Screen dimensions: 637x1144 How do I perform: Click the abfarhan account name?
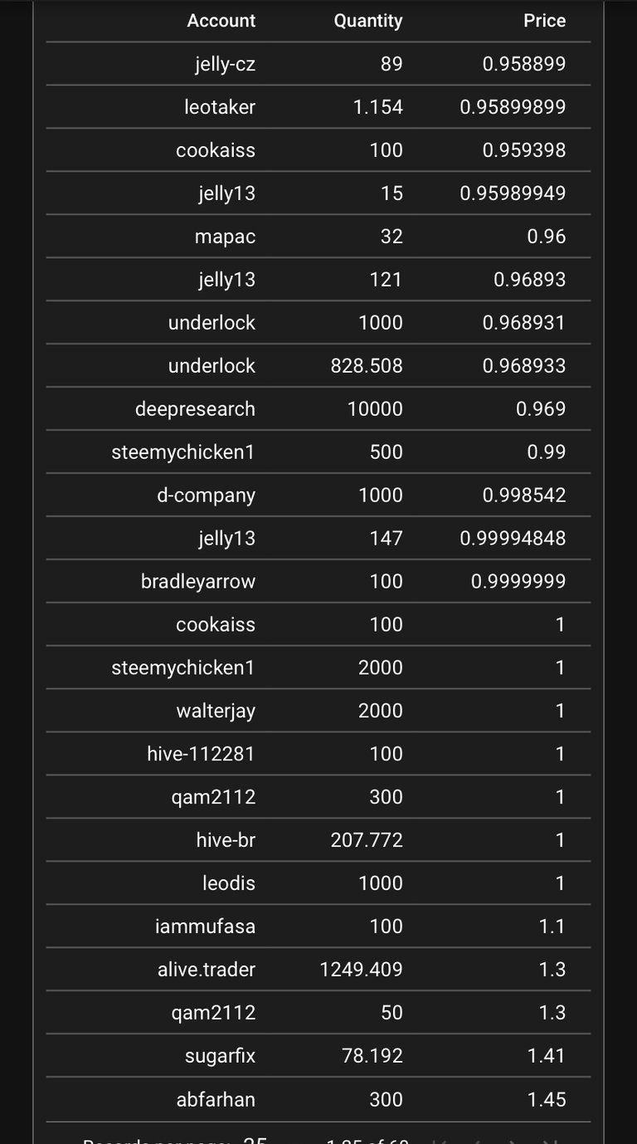(x=216, y=1099)
